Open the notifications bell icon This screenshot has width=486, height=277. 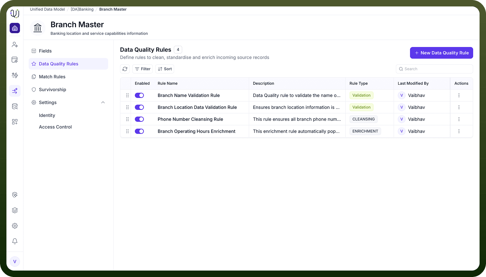[x=15, y=241]
